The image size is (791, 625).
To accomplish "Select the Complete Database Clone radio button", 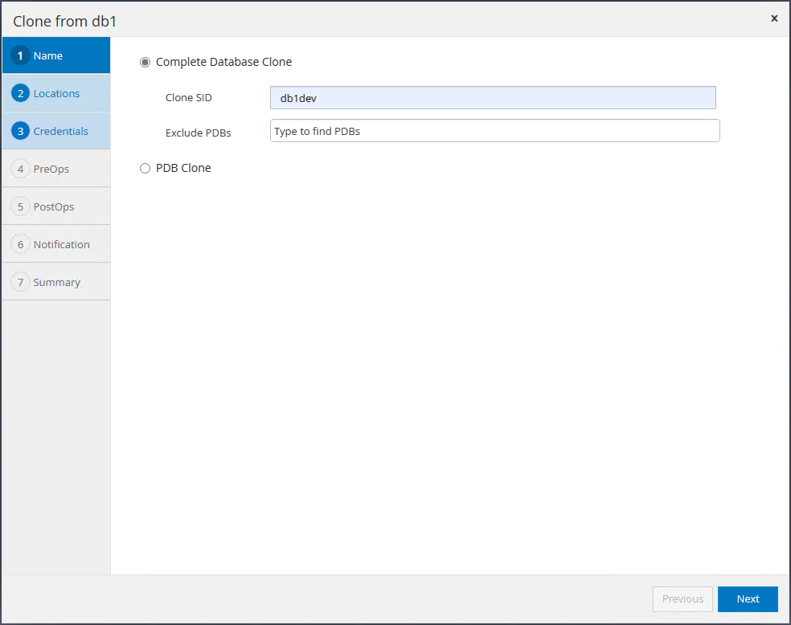I will point(145,62).
